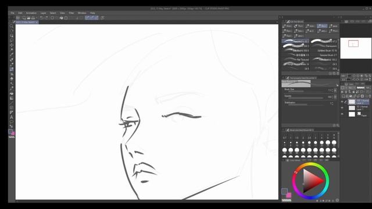The height and width of the screenshot is (209, 372).
Task: Hide the Paper layer with eye icon
Action: tap(342, 114)
